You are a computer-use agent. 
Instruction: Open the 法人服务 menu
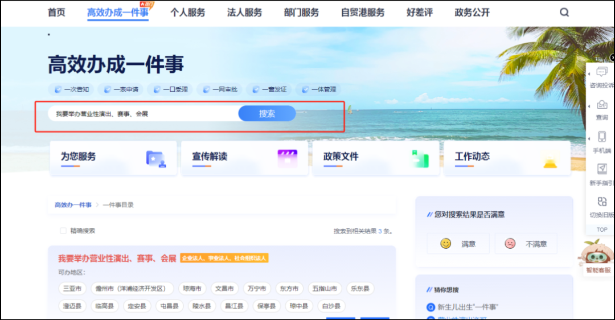point(244,13)
